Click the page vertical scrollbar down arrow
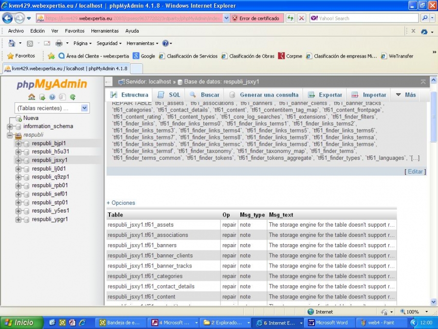The width and height of the screenshot is (438, 329). 434,302
